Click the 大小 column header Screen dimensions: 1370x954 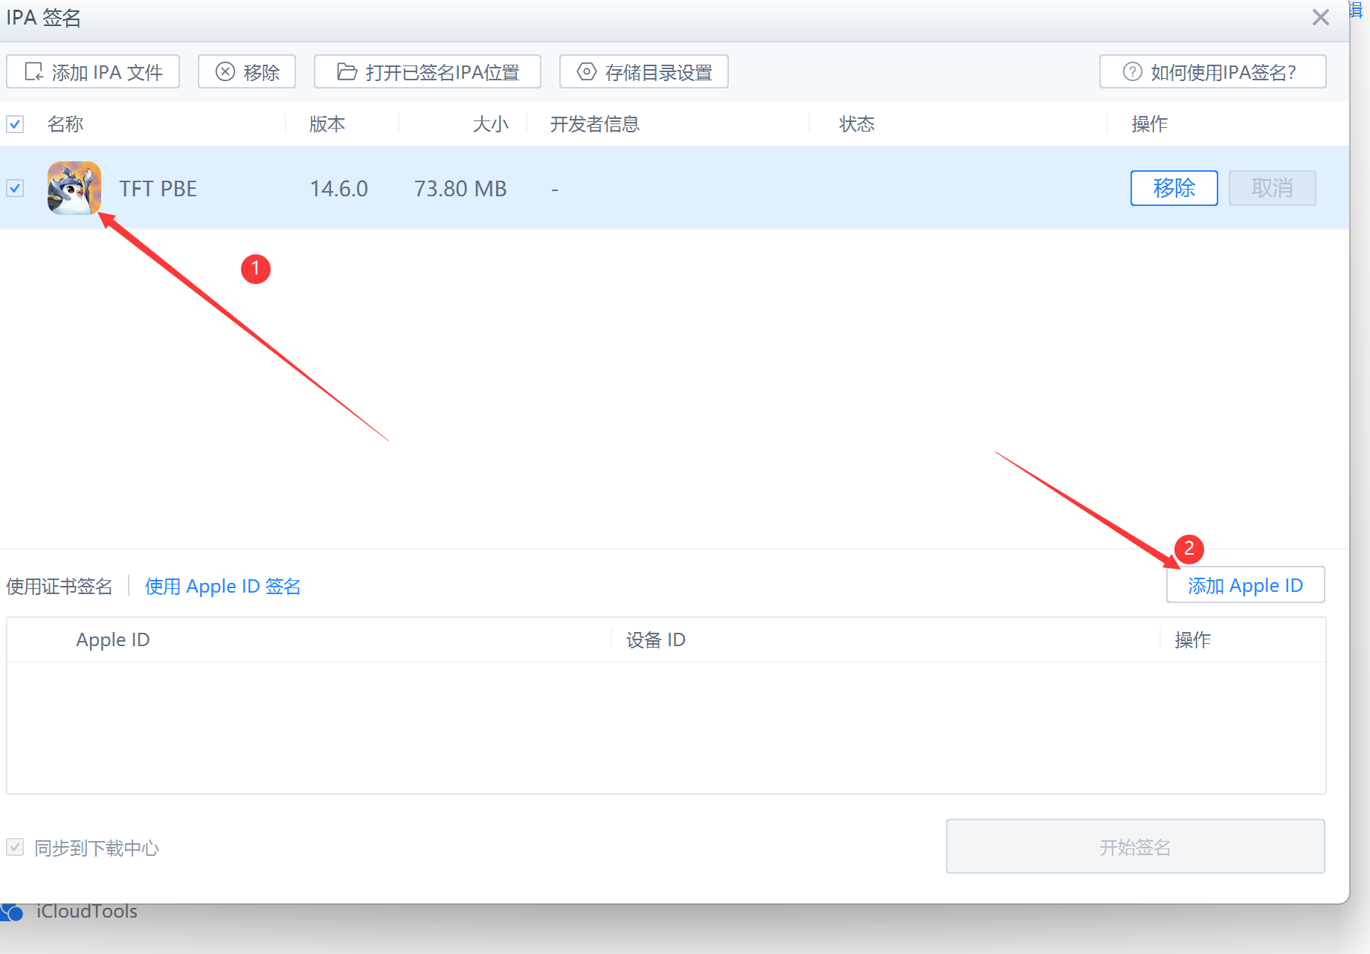point(490,124)
